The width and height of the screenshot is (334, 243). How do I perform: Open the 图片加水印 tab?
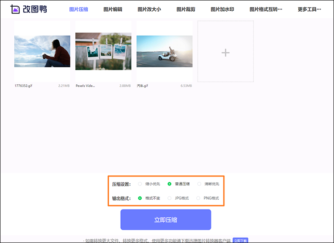pos(222,9)
